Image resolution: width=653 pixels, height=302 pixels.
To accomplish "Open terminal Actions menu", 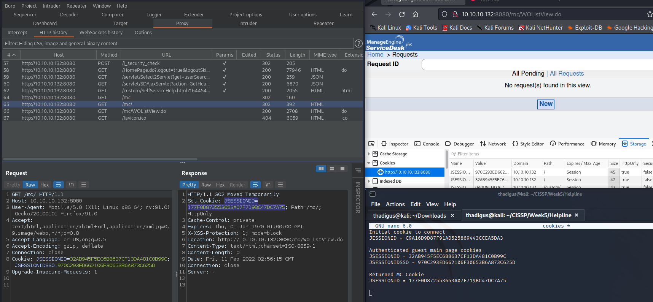I will coord(395,204).
